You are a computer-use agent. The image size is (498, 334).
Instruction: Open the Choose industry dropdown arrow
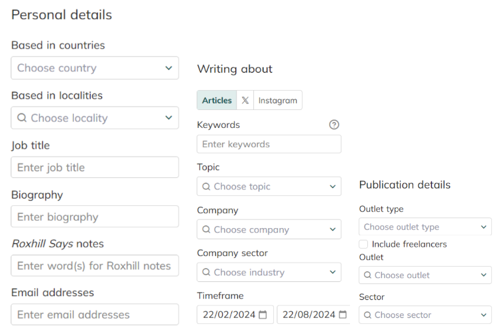(x=333, y=272)
